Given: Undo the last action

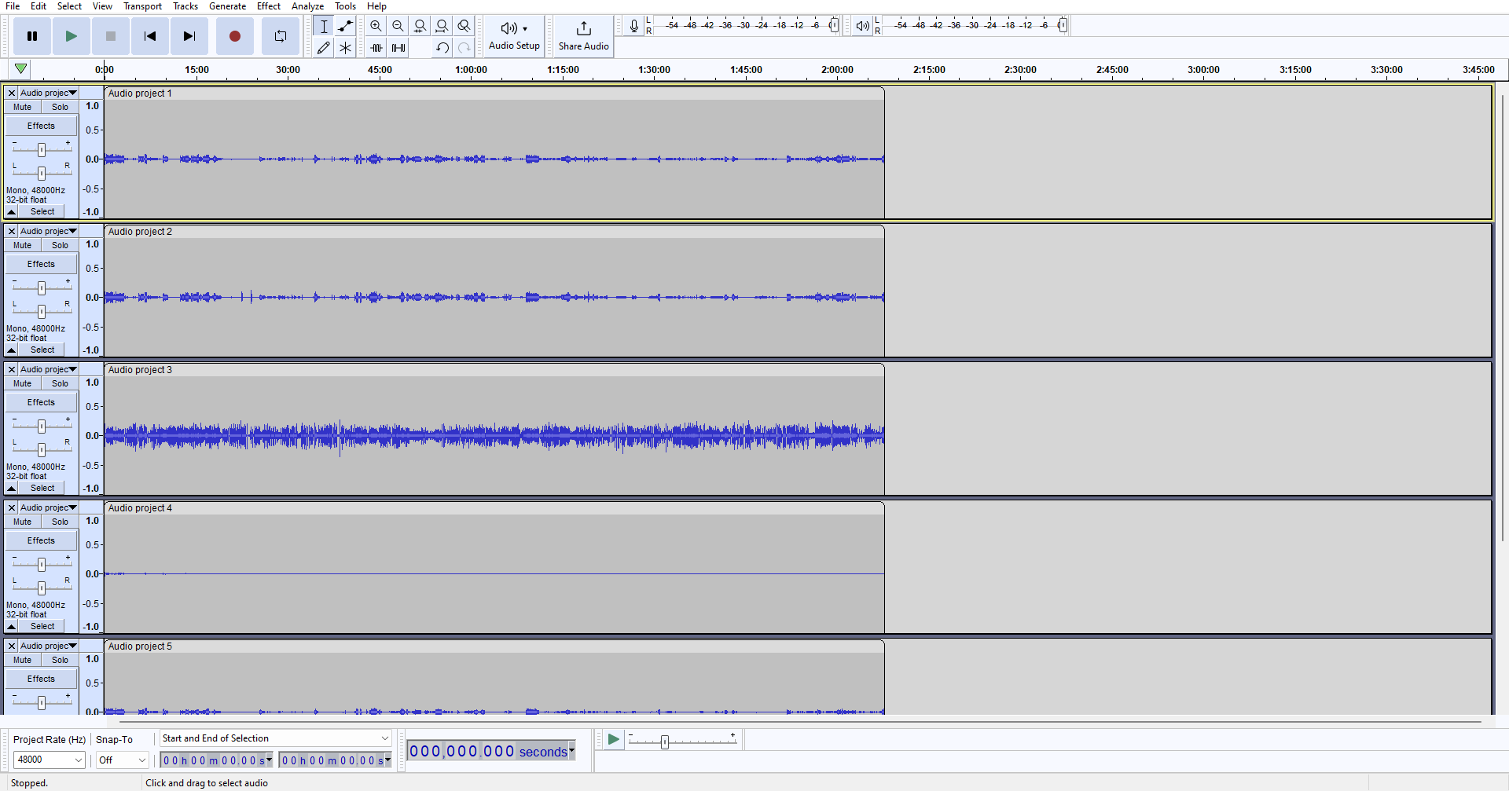Looking at the screenshot, I should 442,48.
